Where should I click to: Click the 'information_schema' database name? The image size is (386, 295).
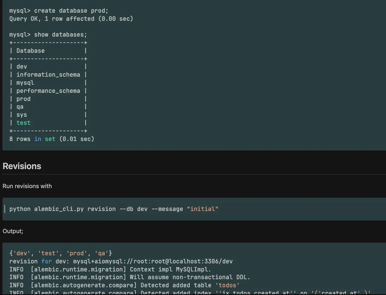click(x=48, y=75)
